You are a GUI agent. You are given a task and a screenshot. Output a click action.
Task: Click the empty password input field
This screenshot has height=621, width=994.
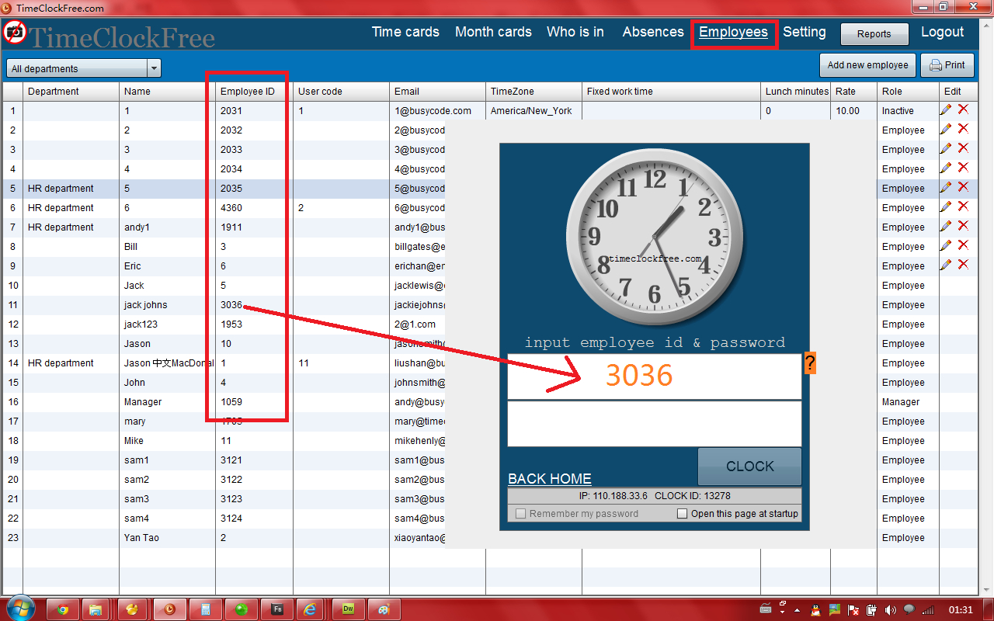[x=654, y=424]
